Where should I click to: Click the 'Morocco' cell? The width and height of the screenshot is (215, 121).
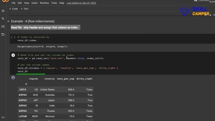50,116
